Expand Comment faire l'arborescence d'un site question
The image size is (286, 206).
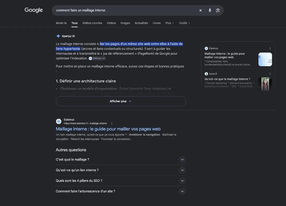pyautogui.click(x=121, y=191)
